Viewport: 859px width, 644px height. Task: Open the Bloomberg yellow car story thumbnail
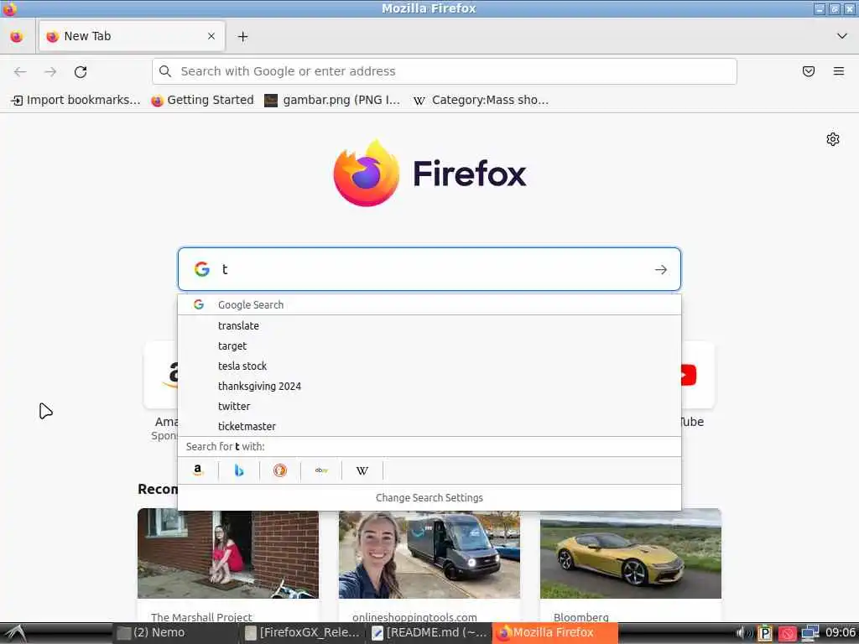(x=631, y=554)
